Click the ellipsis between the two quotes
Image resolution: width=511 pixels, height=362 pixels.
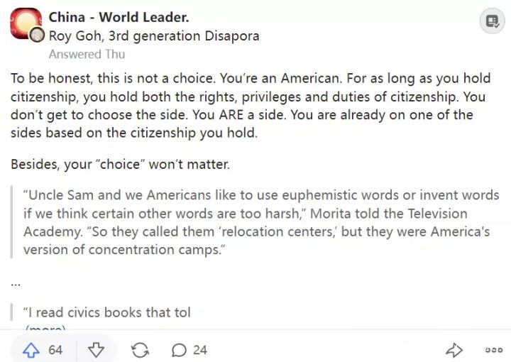pyautogui.click(x=16, y=283)
